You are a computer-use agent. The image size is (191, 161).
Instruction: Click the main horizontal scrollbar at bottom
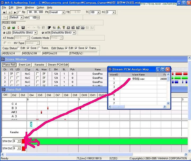click(x=69, y=154)
